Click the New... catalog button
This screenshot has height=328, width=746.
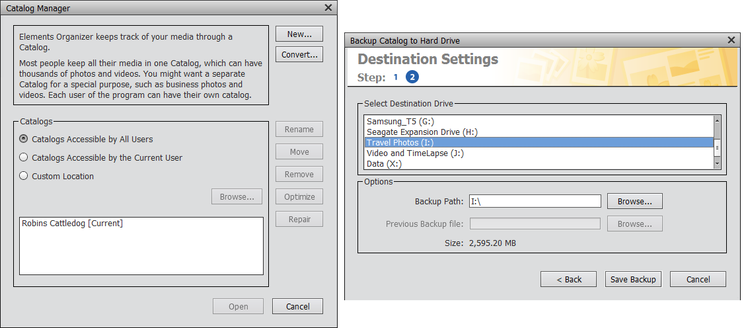coord(299,34)
